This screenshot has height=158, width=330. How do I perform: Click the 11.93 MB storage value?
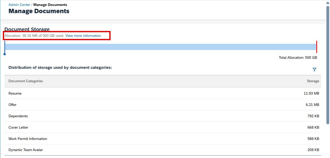click(311, 93)
